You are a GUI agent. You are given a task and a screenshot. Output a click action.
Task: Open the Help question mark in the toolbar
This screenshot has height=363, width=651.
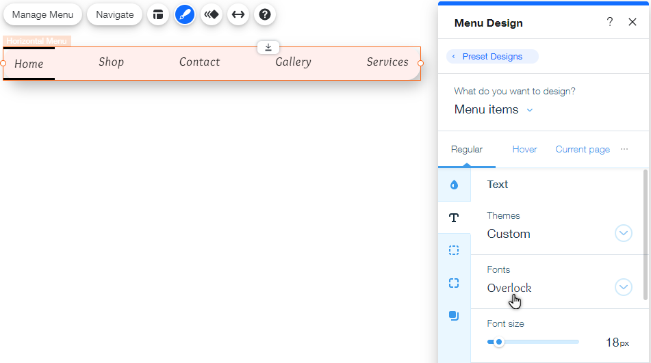click(x=265, y=14)
